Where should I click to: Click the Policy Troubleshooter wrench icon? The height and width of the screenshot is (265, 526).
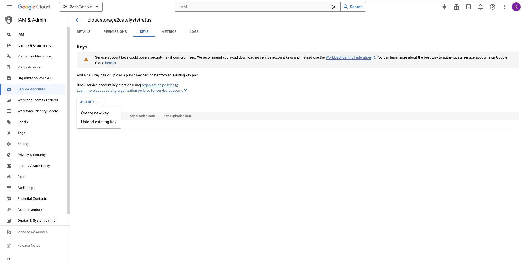pyautogui.click(x=9, y=56)
